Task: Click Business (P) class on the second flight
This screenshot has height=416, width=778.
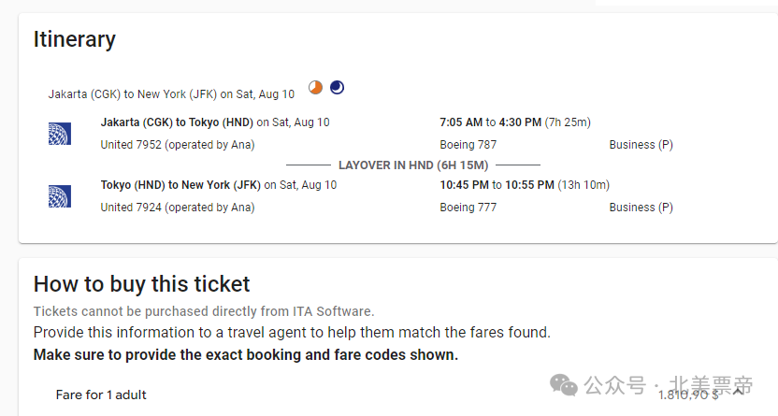Action: coord(641,208)
